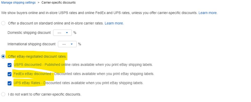
Task: Uncheck the USPS discounted checkbox
Action: [x=10, y=65]
